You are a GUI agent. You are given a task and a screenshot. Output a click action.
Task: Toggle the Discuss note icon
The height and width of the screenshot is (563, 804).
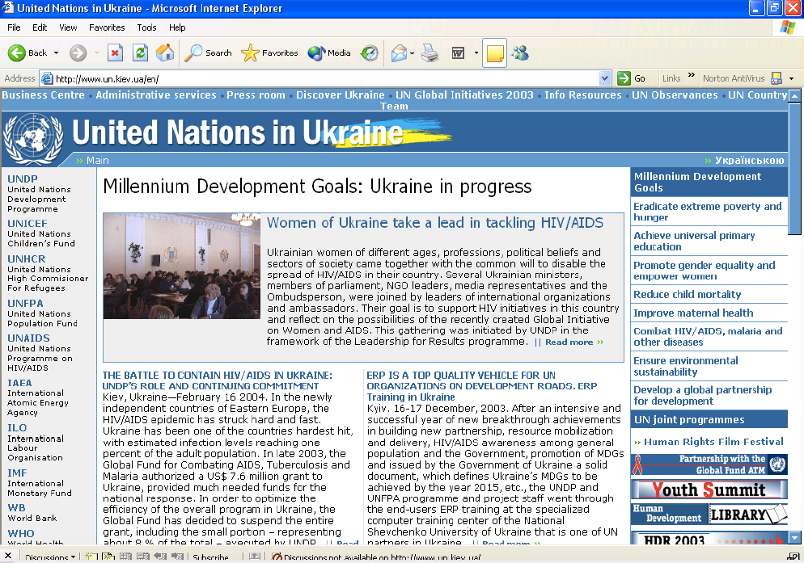pos(494,53)
